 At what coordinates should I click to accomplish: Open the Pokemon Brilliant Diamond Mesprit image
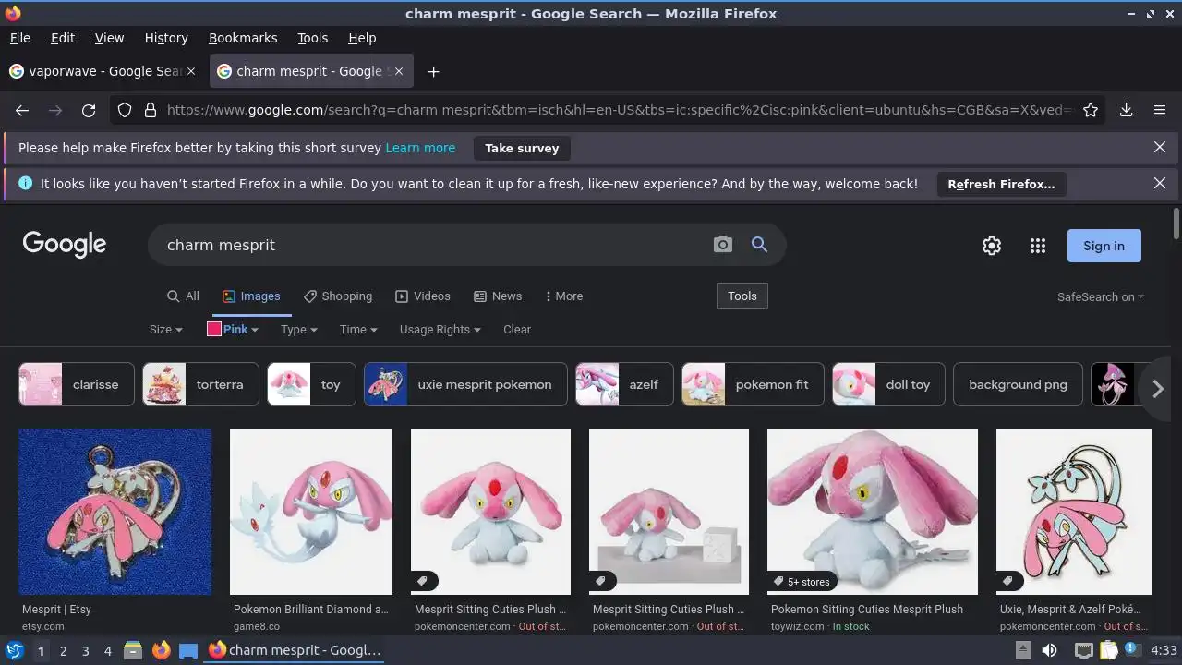[311, 512]
